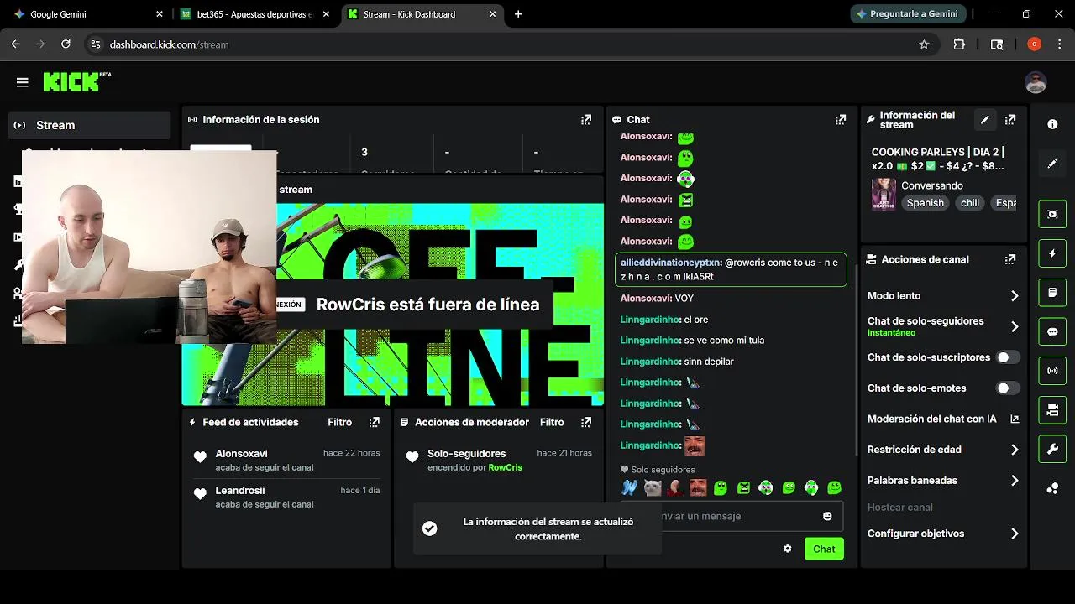Click 'Alonsoxavi: VOY' chat message

[x=657, y=298]
